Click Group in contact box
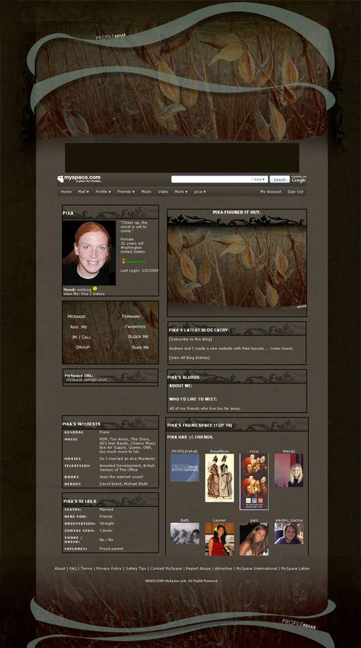 point(83,347)
